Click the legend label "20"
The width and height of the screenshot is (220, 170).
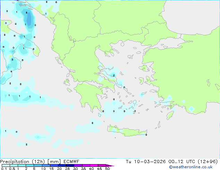[59, 169]
